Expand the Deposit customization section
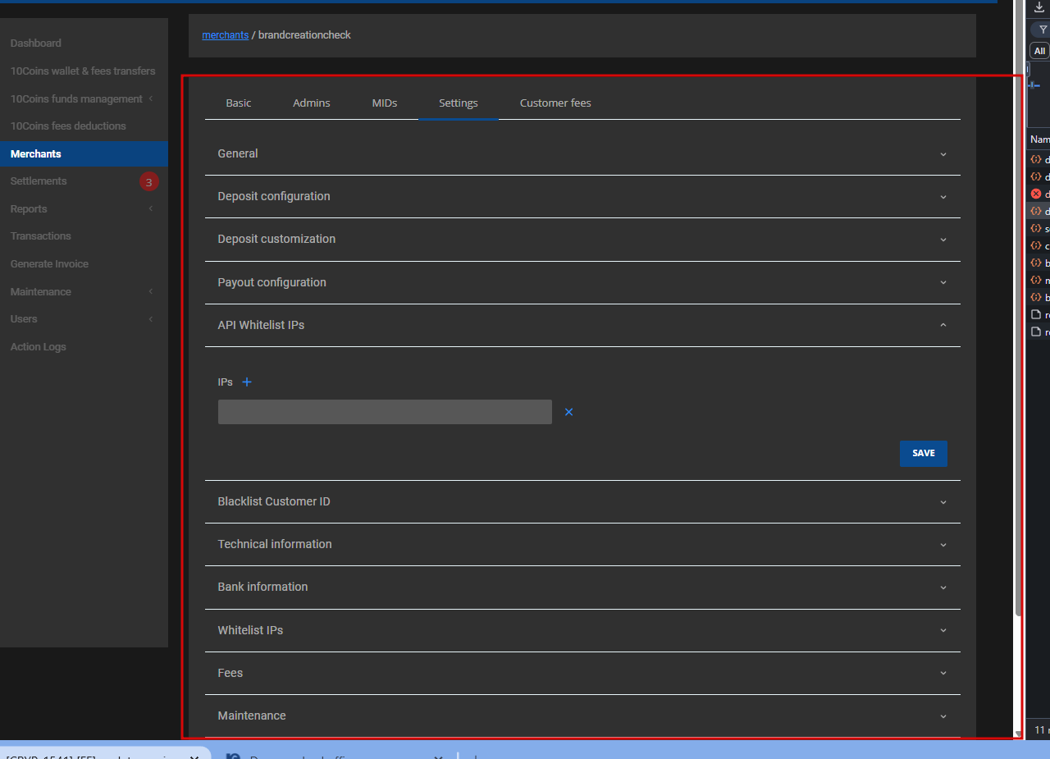Screen dimensions: 1050x759 [x=582, y=240]
